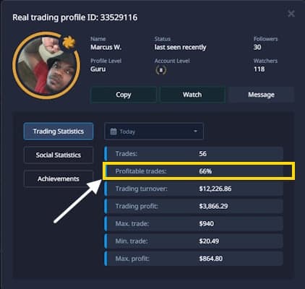Click the status 'last seen recently'

click(180, 47)
